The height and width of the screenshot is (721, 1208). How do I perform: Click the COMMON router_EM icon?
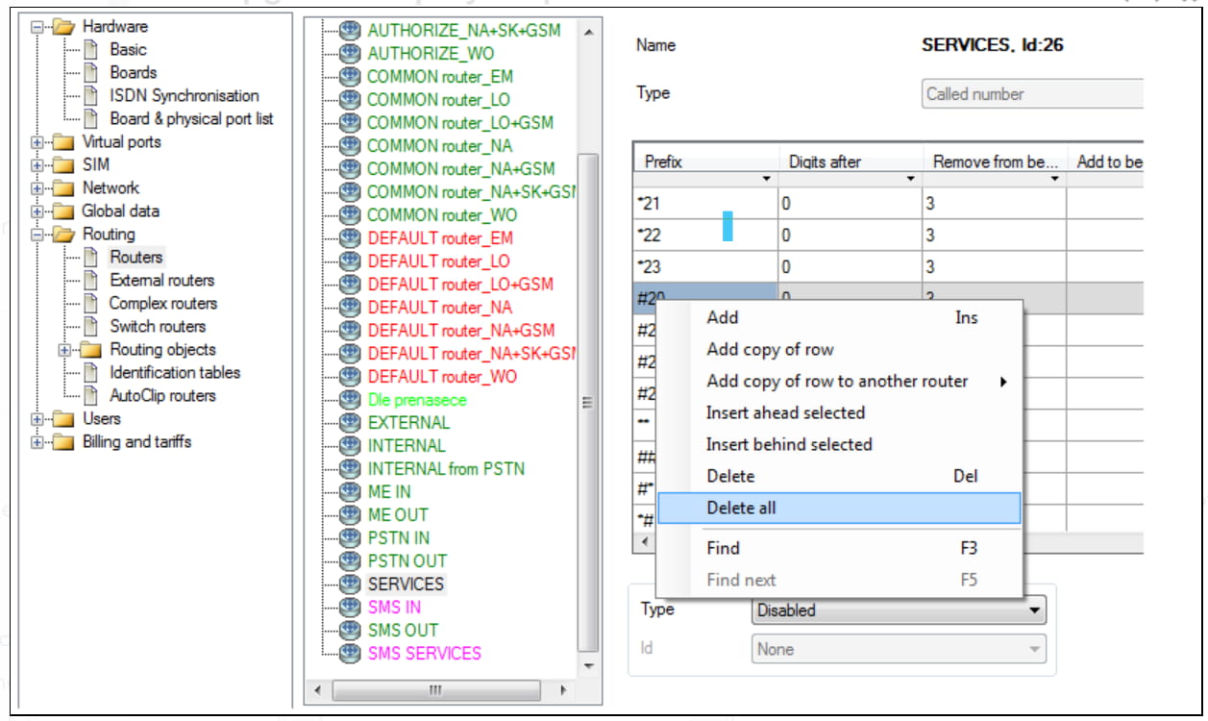(x=351, y=77)
